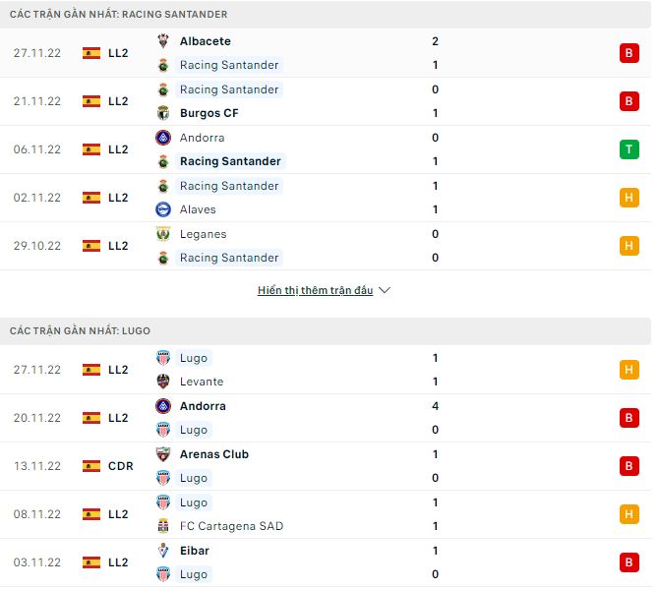This screenshot has height=590, width=659.
Task: Click the Alaves club crest icon
Action: 163,209
